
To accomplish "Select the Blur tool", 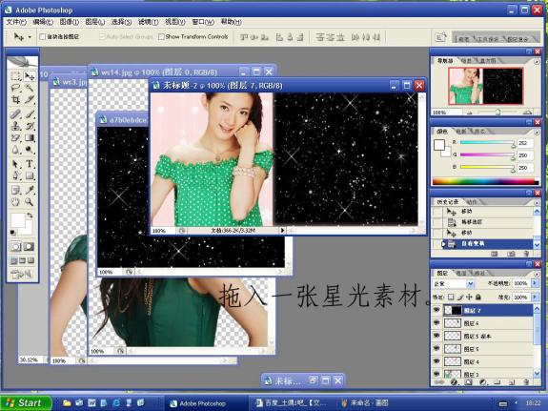I will [x=16, y=150].
